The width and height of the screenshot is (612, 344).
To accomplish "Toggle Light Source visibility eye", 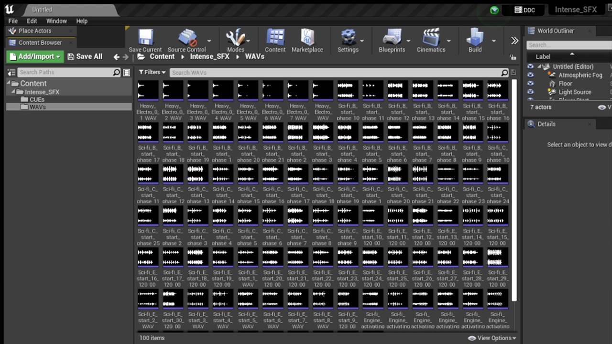I will pyautogui.click(x=530, y=92).
